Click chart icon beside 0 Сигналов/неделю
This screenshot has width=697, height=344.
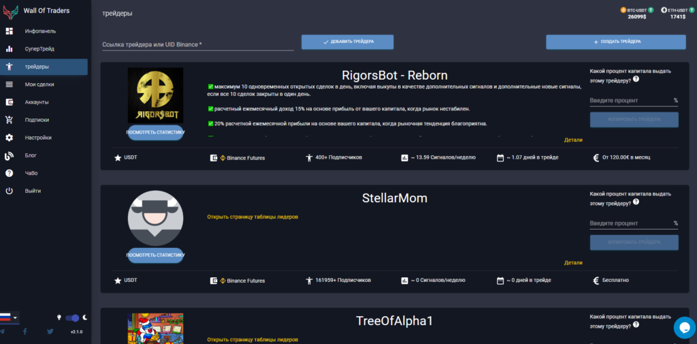[404, 281]
